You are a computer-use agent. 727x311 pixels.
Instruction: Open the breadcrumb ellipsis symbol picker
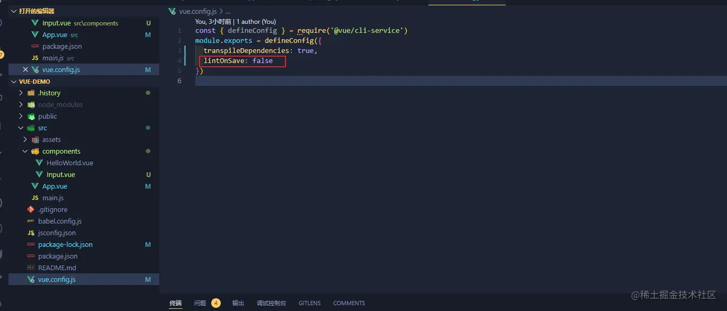click(x=228, y=11)
